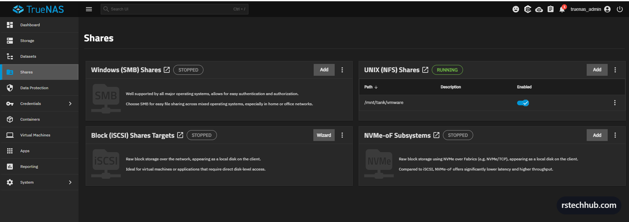Click the Data Protection shield icon
The width and height of the screenshot is (629, 222).
coord(10,88)
